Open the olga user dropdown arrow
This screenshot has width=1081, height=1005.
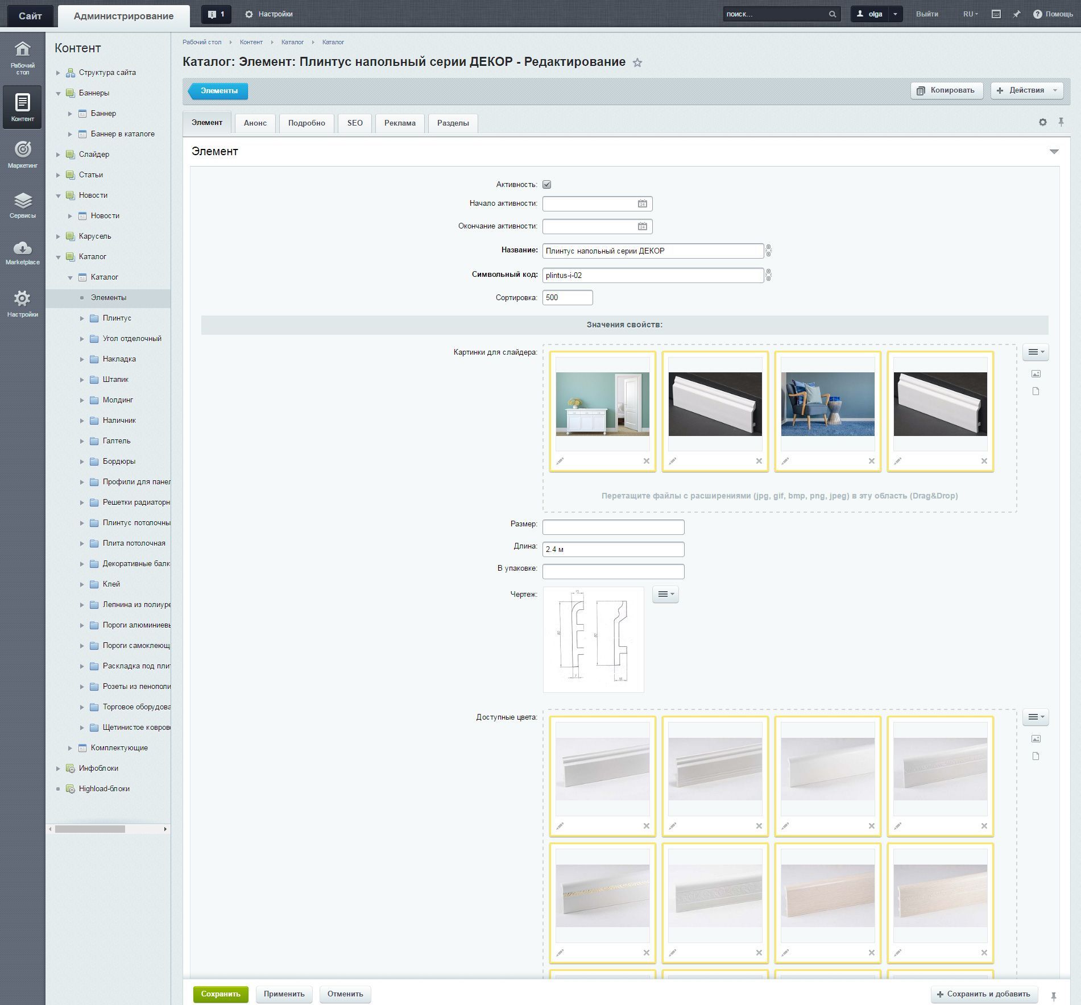(894, 14)
